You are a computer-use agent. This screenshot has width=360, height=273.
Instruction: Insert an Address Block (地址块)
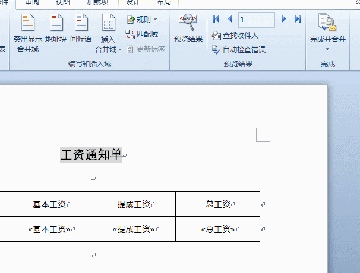(x=56, y=28)
